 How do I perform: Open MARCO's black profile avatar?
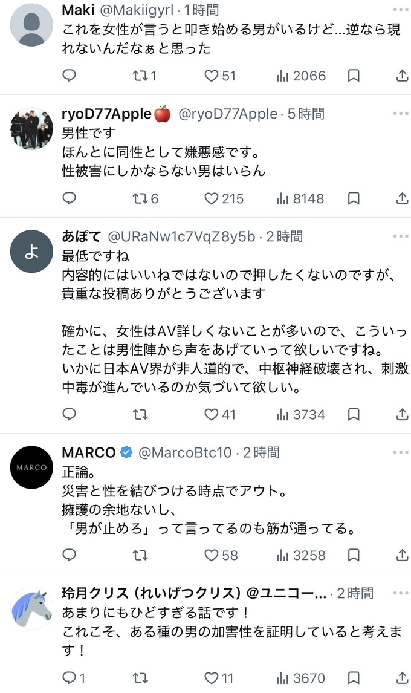coord(31,467)
